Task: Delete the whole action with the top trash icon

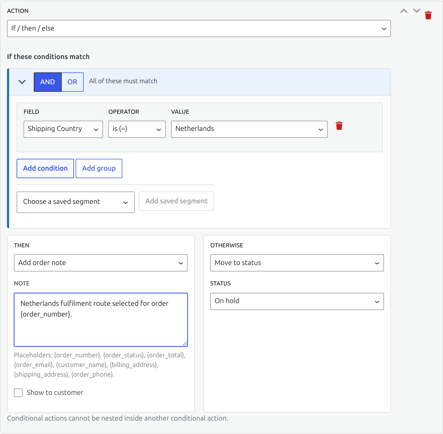Action: (x=428, y=15)
